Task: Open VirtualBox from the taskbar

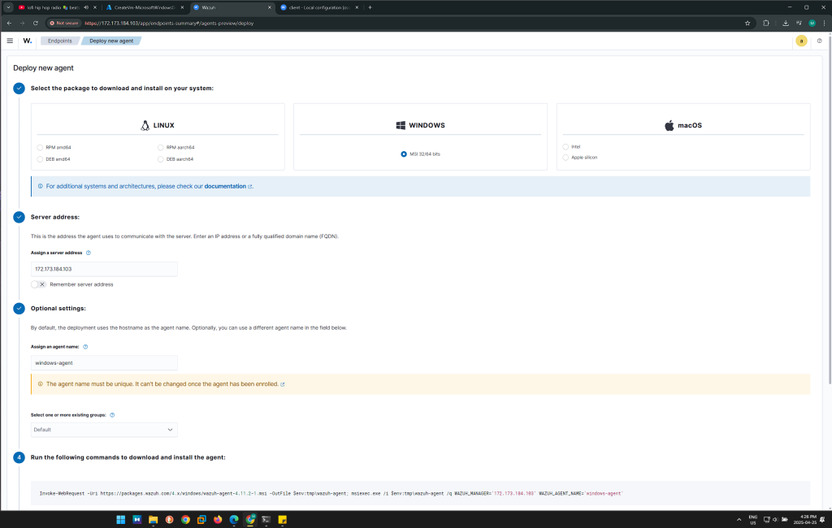Action: point(201,520)
